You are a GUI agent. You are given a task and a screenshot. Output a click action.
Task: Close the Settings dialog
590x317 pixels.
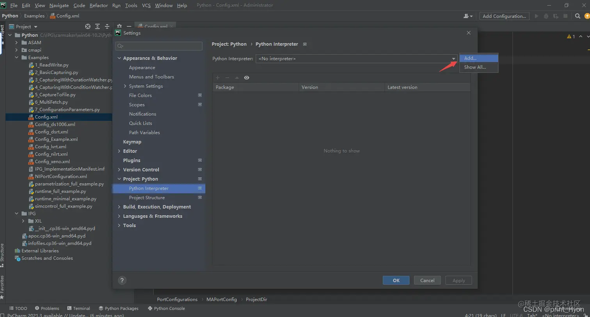tap(469, 33)
